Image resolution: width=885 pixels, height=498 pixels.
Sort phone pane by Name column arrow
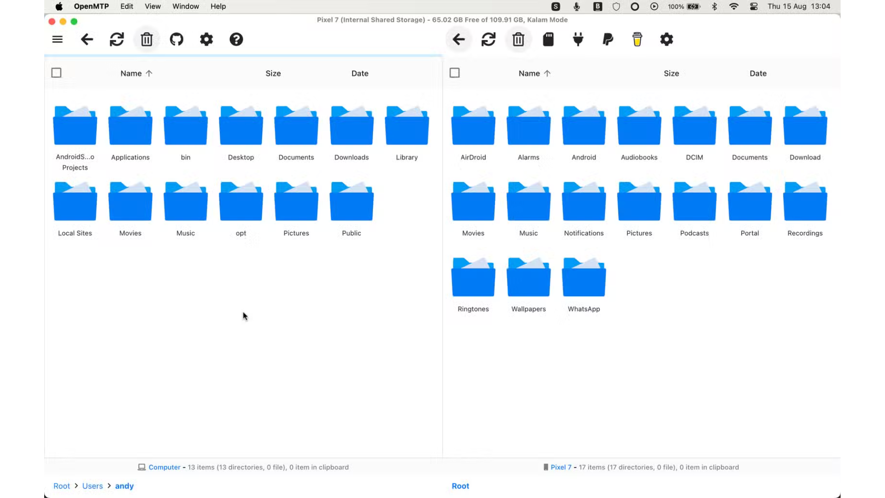[x=547, y=73]
